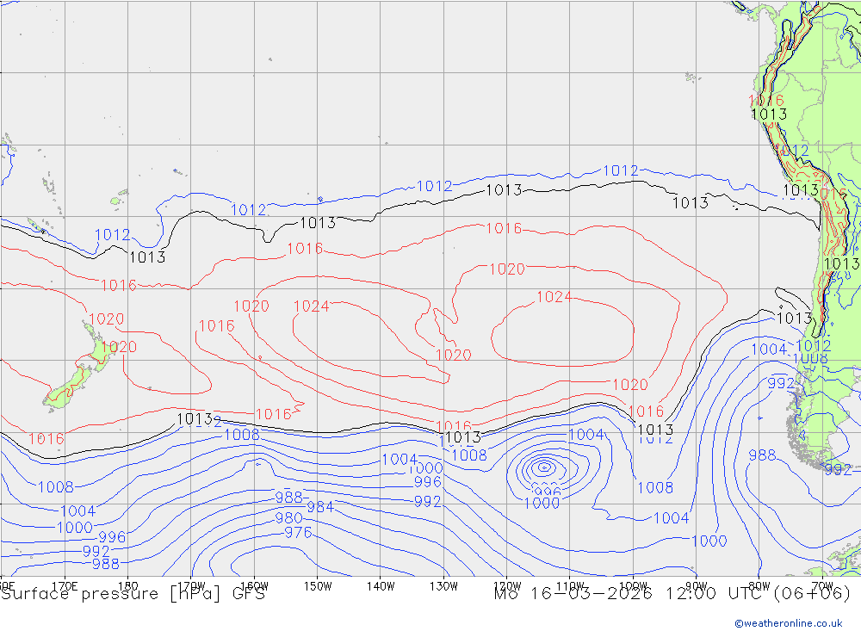Screen dimensions: 861x631
Task: Click the "130W" longitude label
Action: pyautogui.click(x=443, y=586)
